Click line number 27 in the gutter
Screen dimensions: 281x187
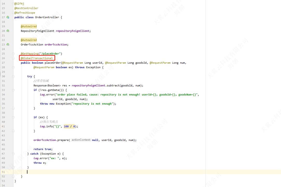click(3, 63)
